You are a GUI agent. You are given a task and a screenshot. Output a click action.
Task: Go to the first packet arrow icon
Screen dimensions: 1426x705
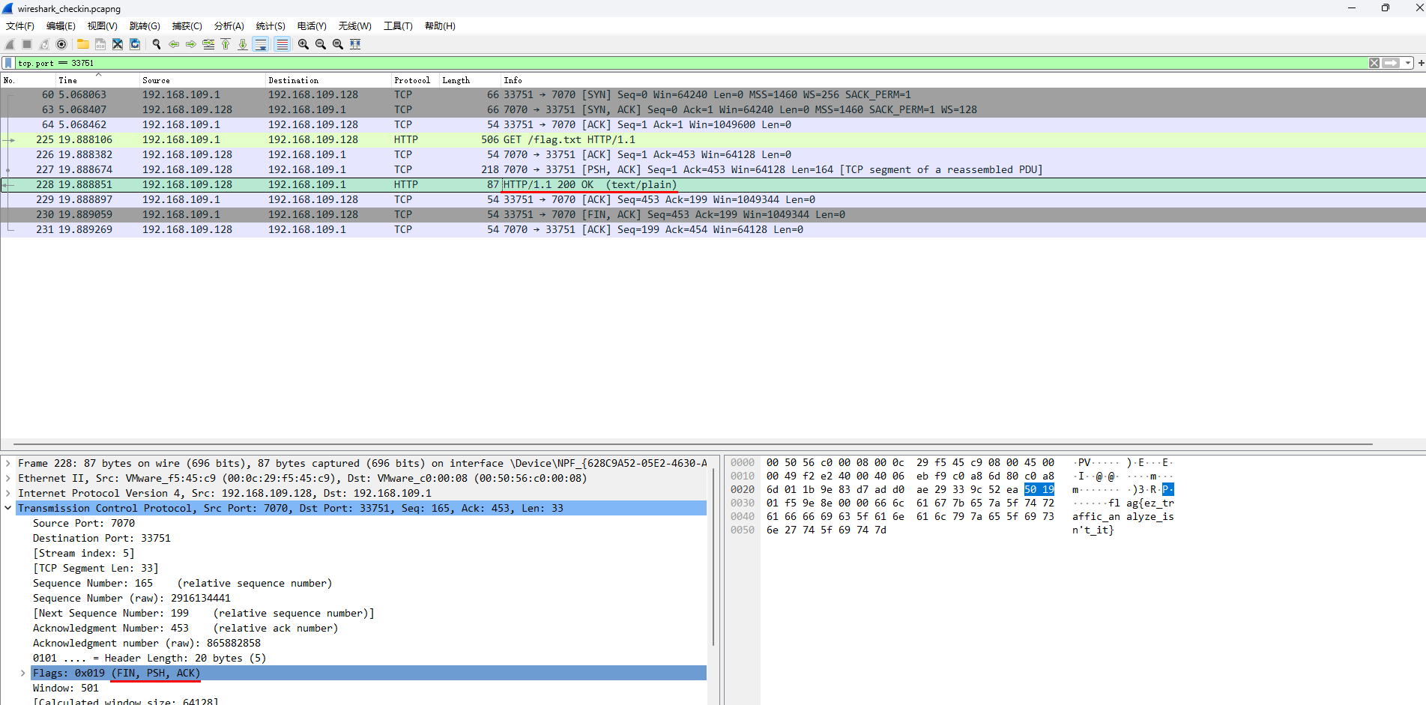point(226,44)
